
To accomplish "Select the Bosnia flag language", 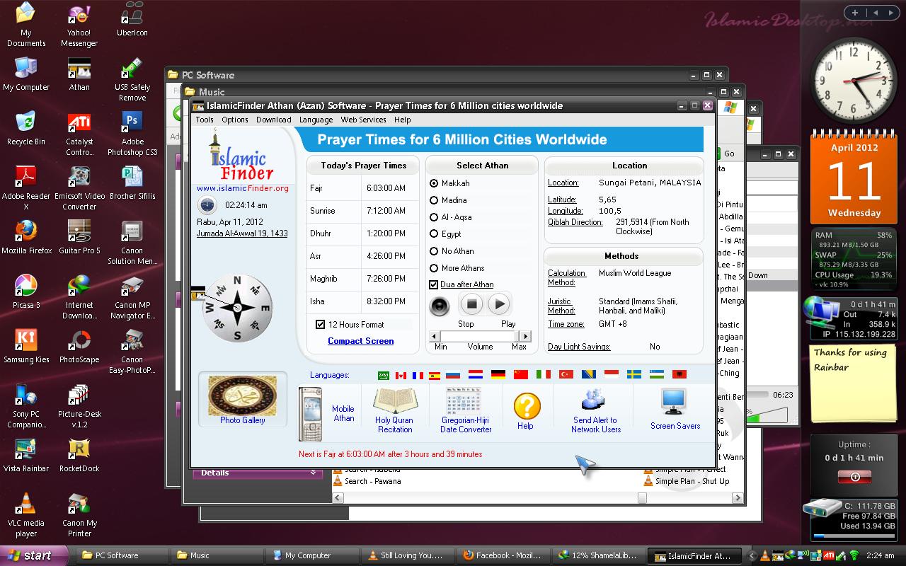I will 589,375.
